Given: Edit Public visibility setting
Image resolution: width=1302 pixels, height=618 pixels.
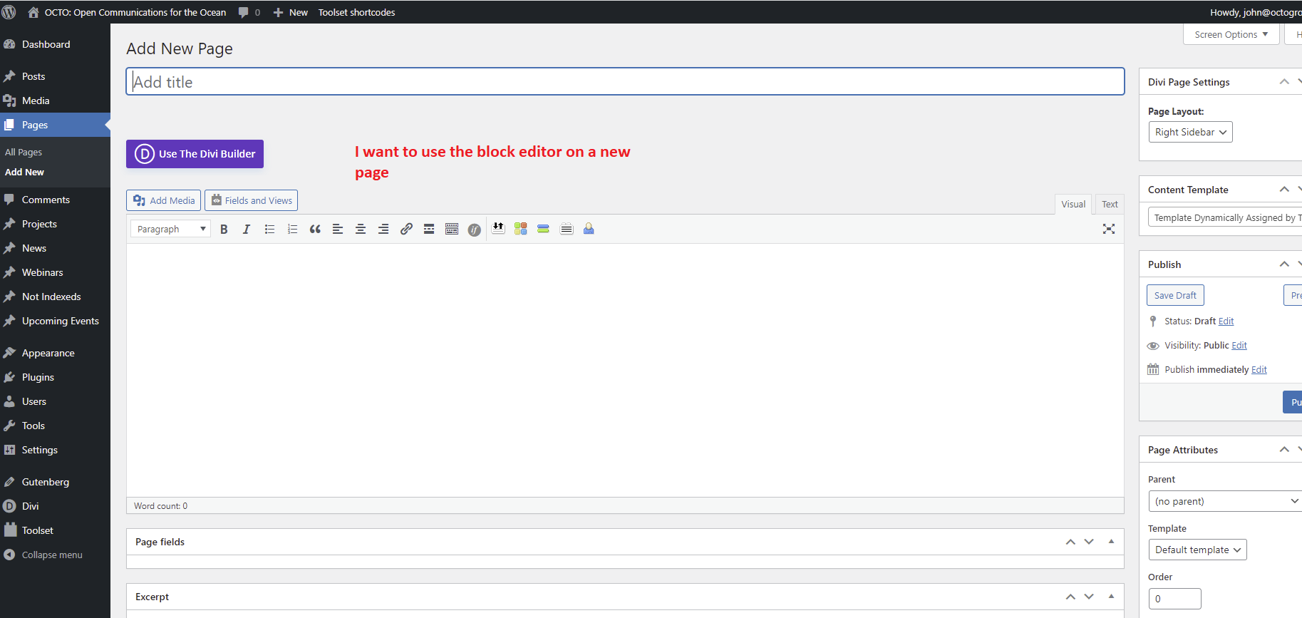Looking at the screenshot, I should [x=1239, y=346].
